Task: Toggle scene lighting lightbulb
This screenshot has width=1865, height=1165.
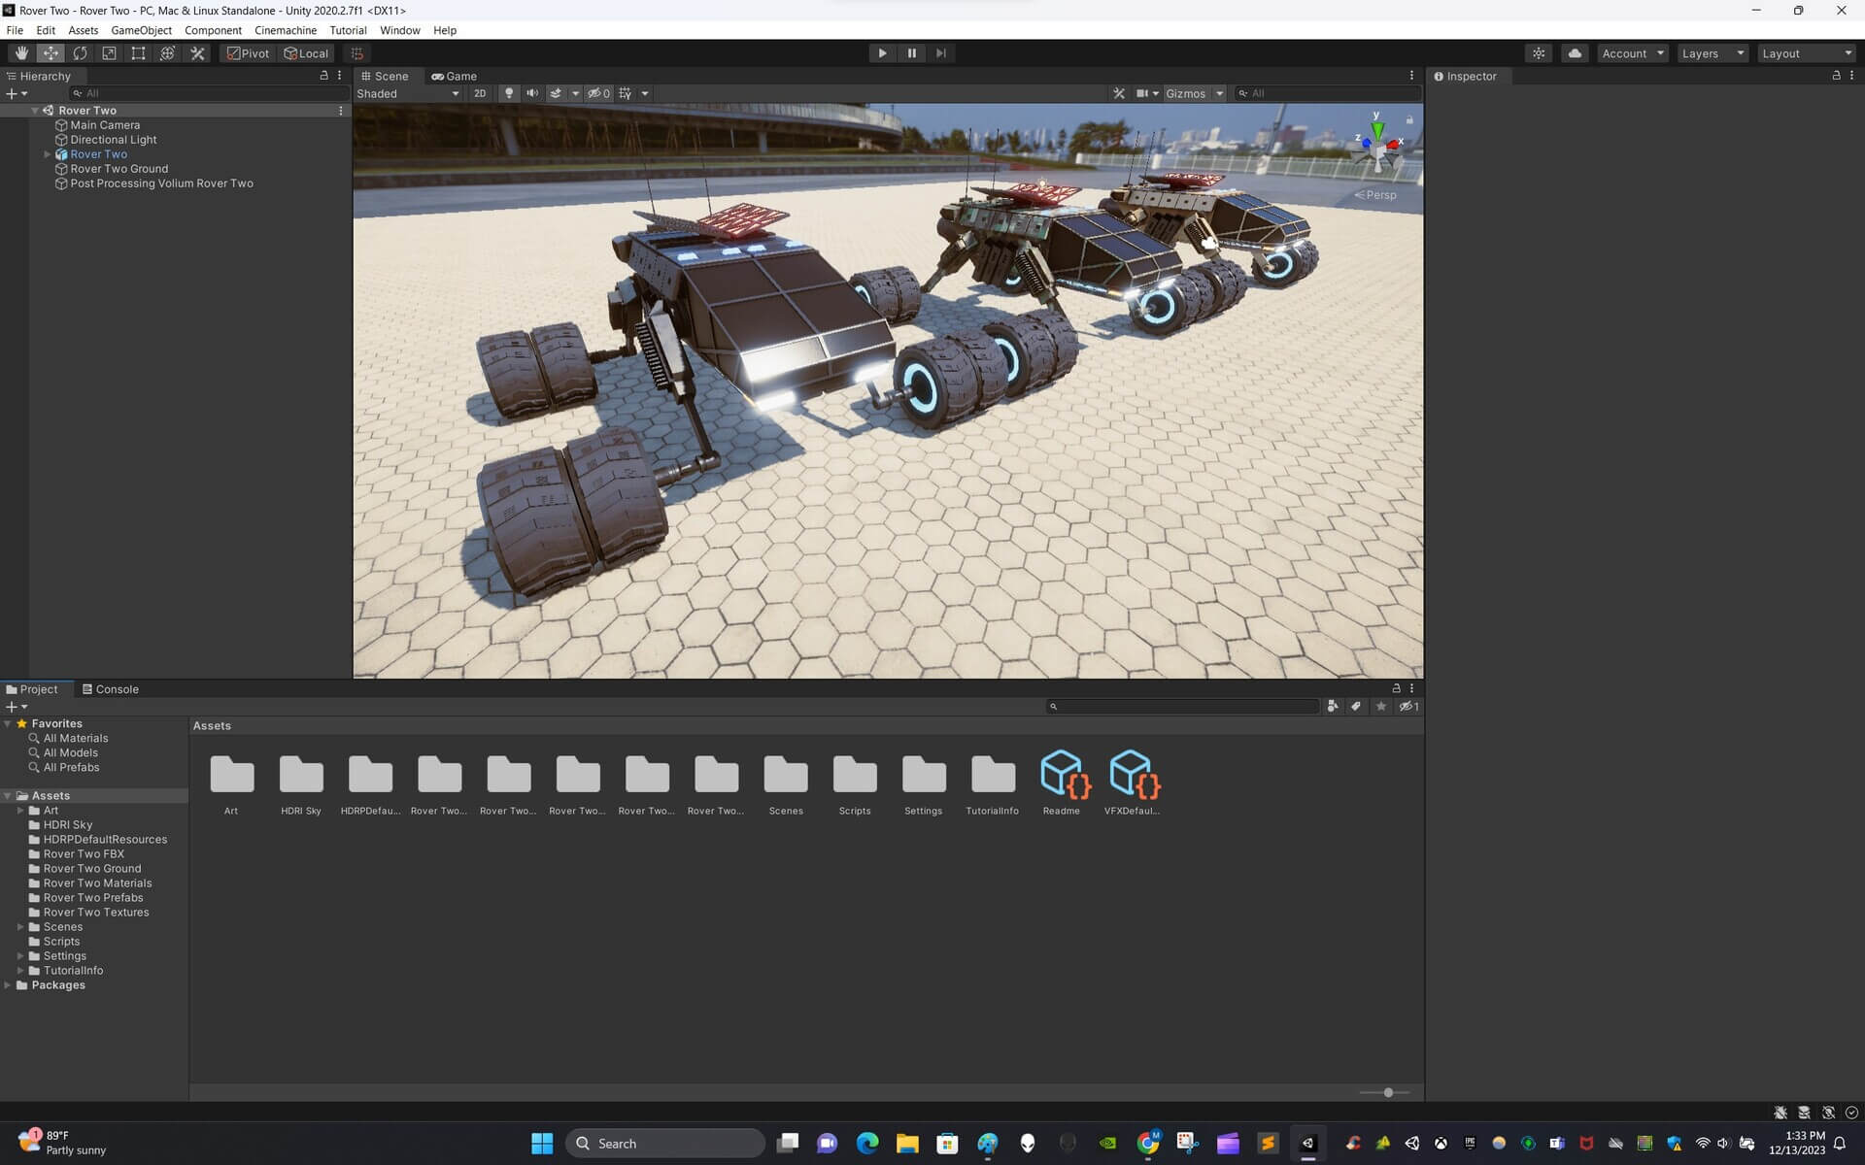Action: [508, 94]
